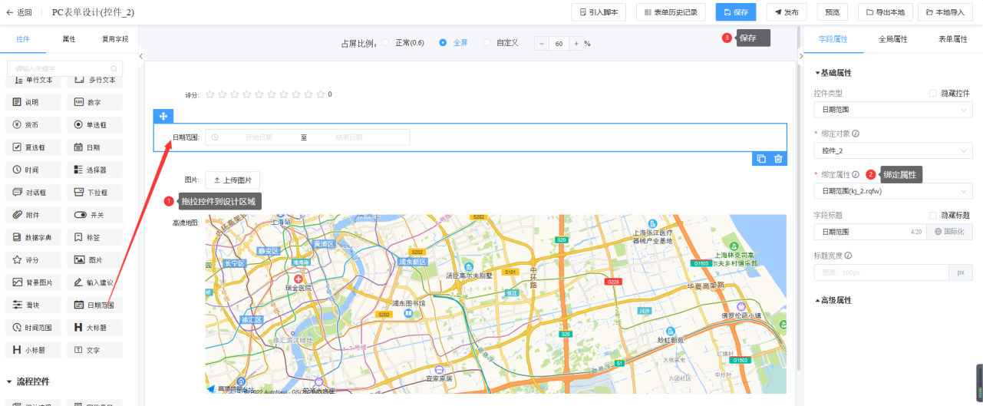Choose 全屏 screen ratio radio
This screenshot has height=406, width=983.
click(443, 43)
